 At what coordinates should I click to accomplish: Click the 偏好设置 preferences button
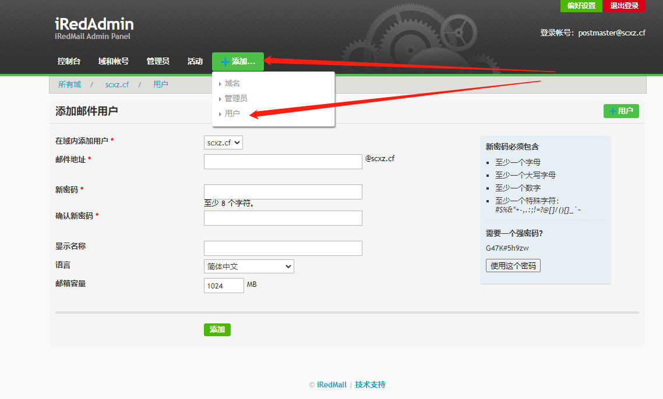(x=581, y=6)
